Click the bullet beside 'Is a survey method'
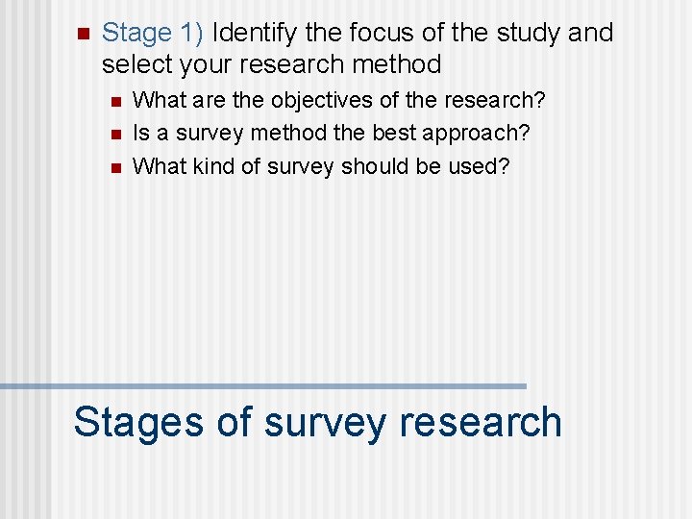Viewport: 692px width, 519px height. pos(115,135)
